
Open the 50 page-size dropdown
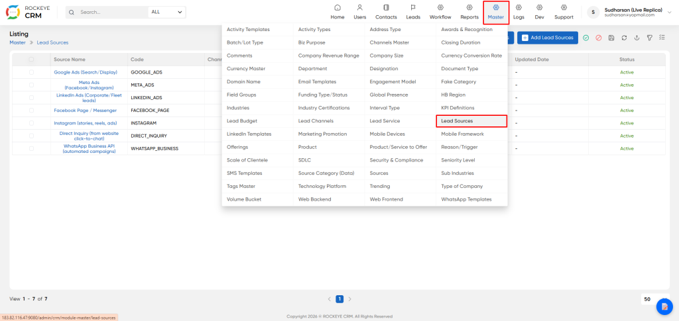pyautogui.click(x=654, y=299)
